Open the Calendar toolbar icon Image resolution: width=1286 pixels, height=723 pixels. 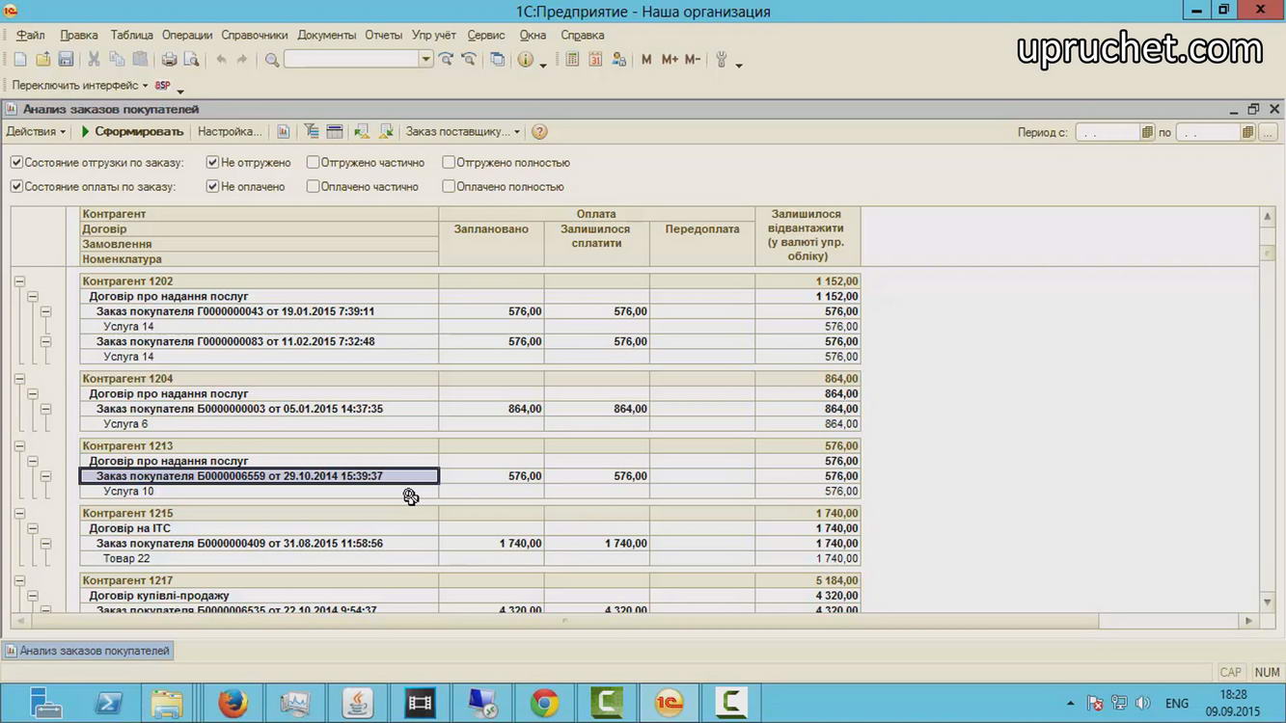(595, 60)
